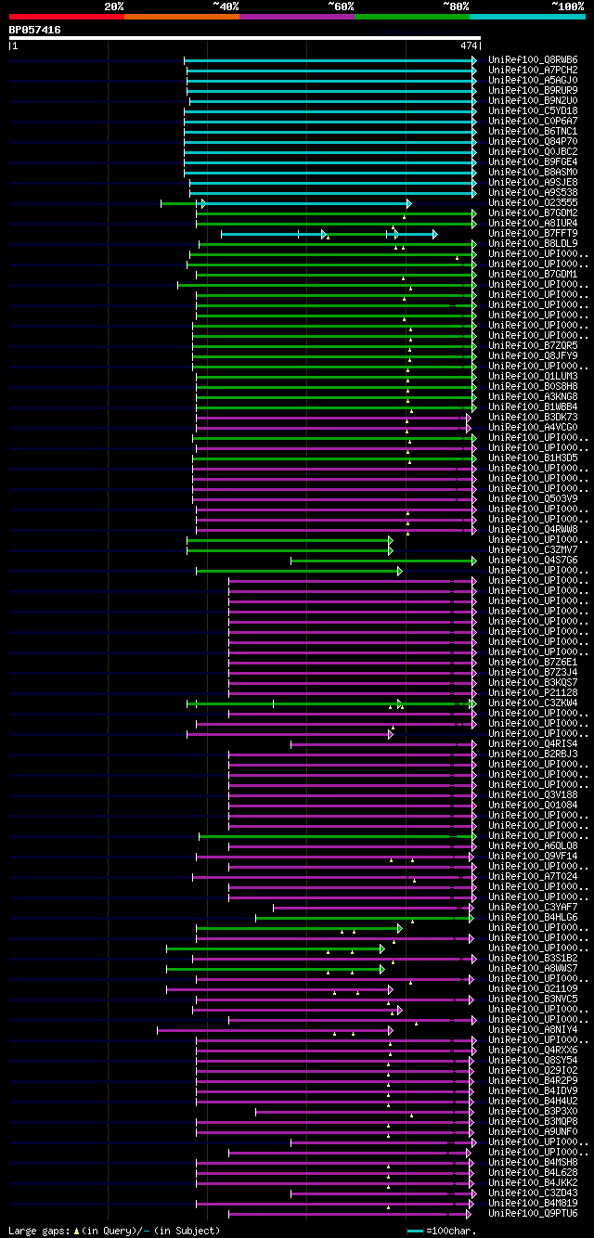594x1238 pixels.
Task: Select the UniRef100_B8LDL9 label
Action: pyautogui.click(x=533, y=243)
